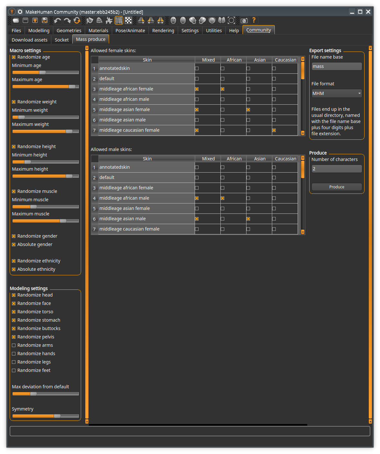
Task: Select row 5 header in female skins table
Action: coord(95,110)
